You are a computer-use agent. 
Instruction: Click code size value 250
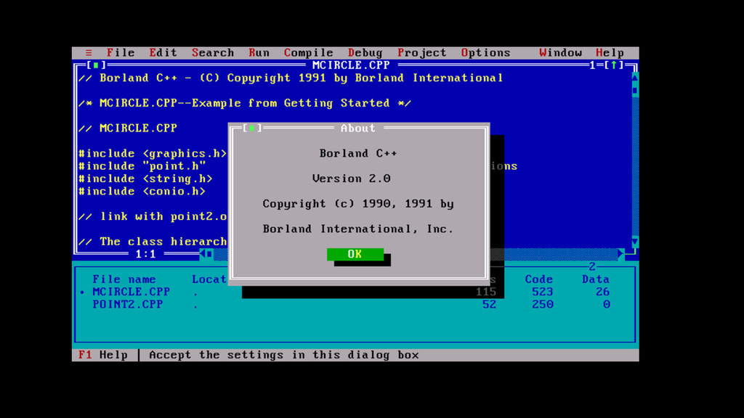(542, 304)
